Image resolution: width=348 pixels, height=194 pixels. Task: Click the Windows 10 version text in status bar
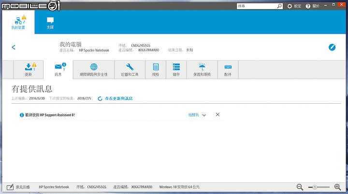pyautogui.click(x=179, y=187)
